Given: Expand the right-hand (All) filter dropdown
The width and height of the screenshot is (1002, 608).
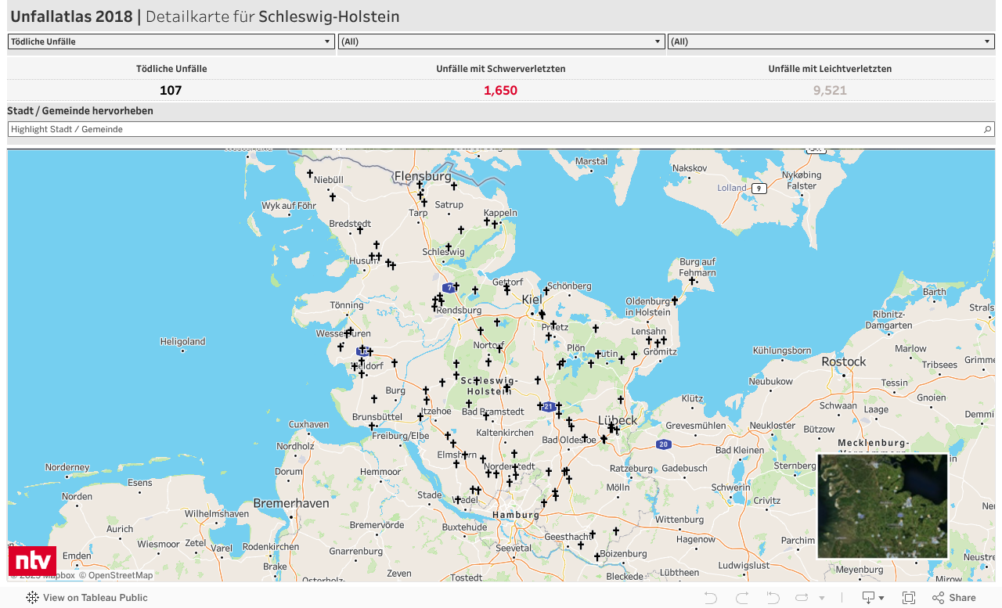Looking at the screenshot, I should click(831, 41).
